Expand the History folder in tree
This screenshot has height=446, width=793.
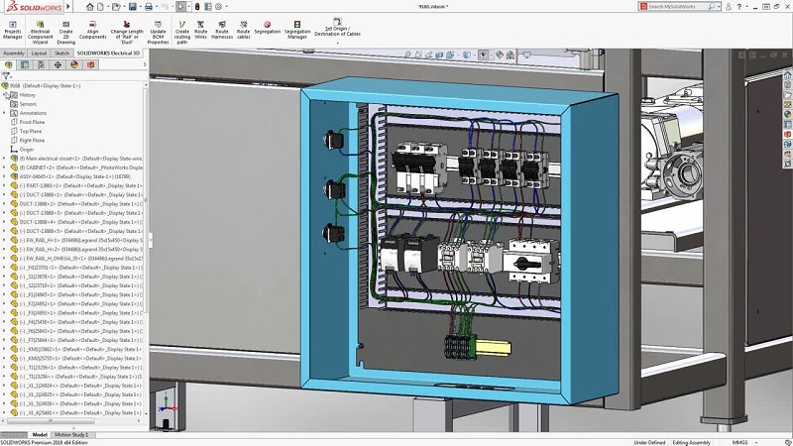pyautogui.click(x=5, y=95)
